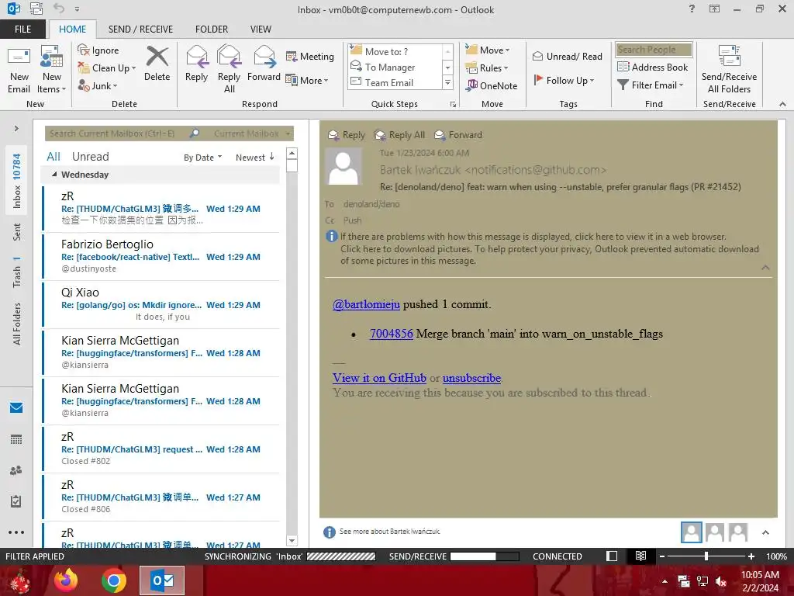The width and height of the screenshot is (794, 596).
Task: Open the Follow Up flag menu
Action: pyautogui.click(x=564, y=80)
